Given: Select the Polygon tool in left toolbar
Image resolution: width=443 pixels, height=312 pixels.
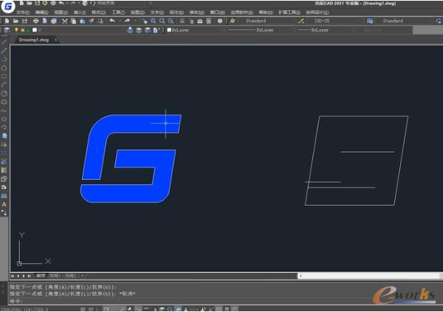Looking at the screenshot, I should [4, 68].
